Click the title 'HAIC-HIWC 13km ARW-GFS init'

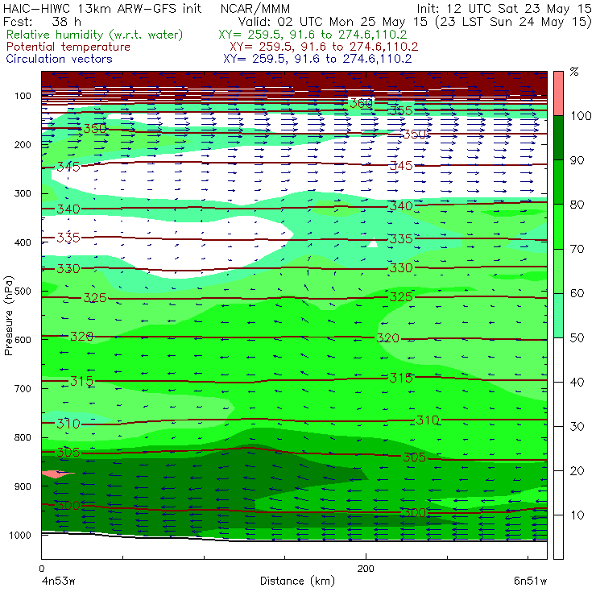102,8
